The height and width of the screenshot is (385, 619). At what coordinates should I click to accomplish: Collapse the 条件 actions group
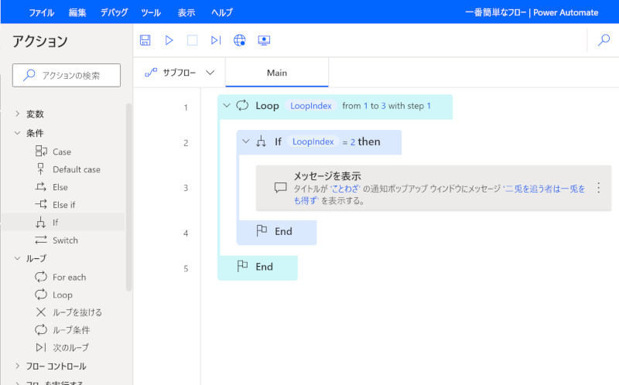click(18, 133)
